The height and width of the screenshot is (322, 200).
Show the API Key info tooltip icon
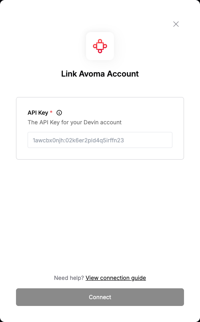[59, 113]
